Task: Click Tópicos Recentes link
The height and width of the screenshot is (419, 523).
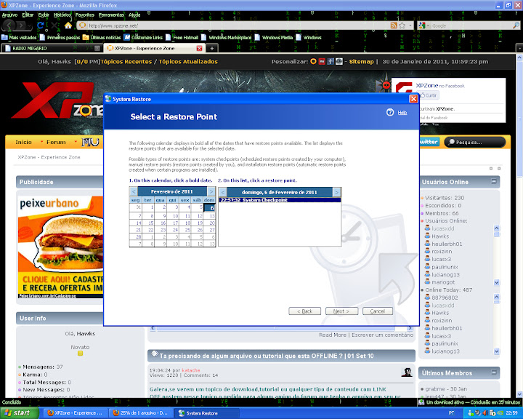Action: (126, 62)
